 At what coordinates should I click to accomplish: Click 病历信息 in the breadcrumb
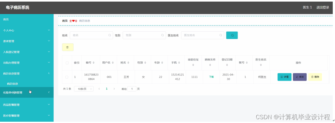(85, 21)
